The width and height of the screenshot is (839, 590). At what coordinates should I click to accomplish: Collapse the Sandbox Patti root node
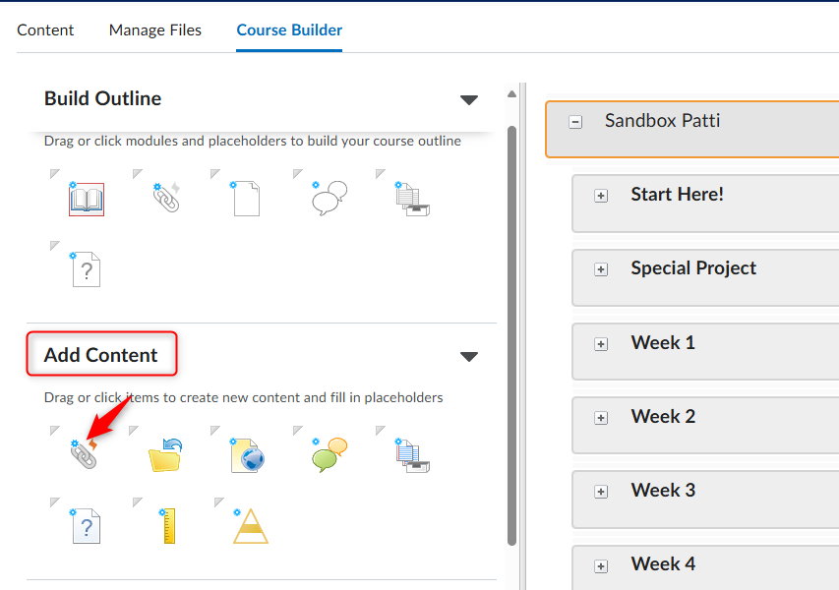click(x=575, y=122)
